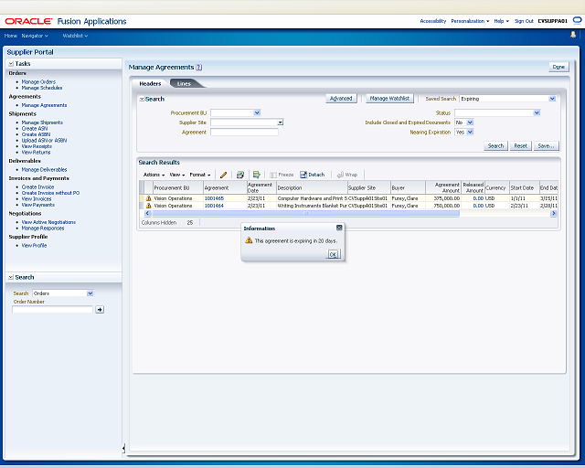This screenshot has width=585, height=468.
Task: Click the results horizontal scrollbar thumb
Action: point(305,214)
